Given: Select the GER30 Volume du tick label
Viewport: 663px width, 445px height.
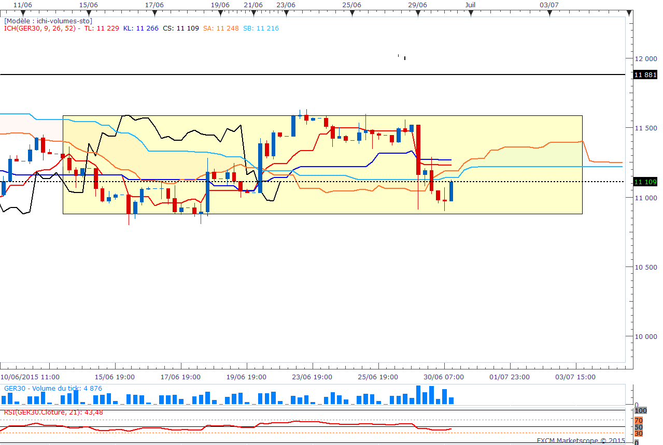Looking at the screenshot, I should click(53, 389).
